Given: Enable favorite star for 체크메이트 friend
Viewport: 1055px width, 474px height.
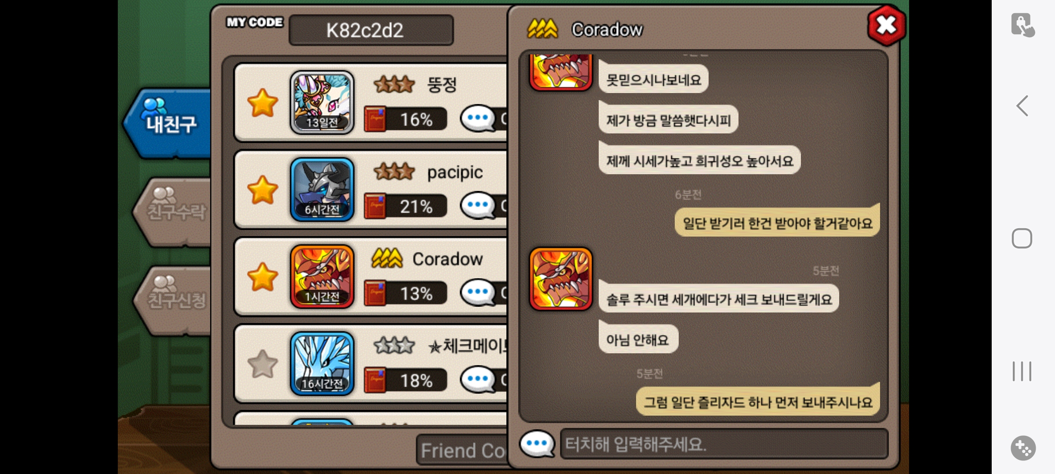Looking at the screenshot, I should 262,364.
